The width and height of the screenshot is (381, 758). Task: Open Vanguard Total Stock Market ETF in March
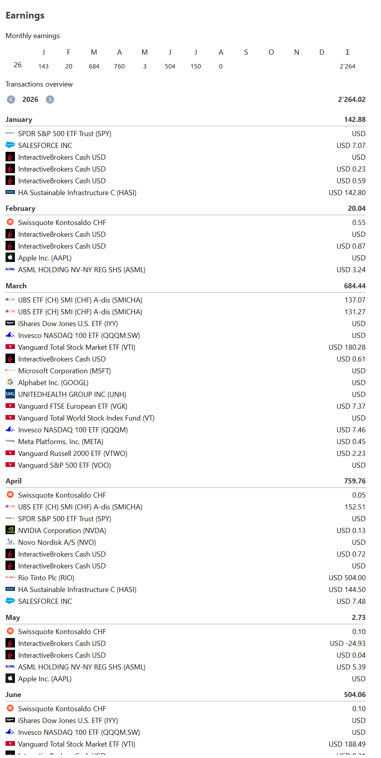coord(186,347)
